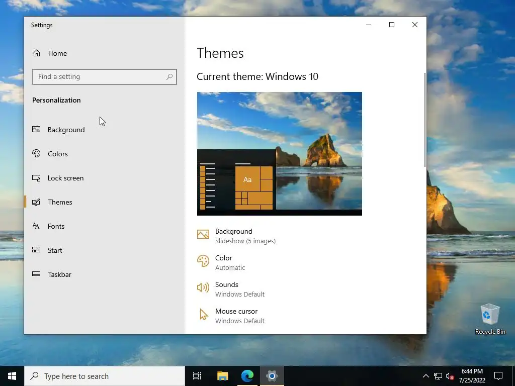515x386 pixels.
Task: Launch File Explorer from the taskbar
Action: coord(222,376)
